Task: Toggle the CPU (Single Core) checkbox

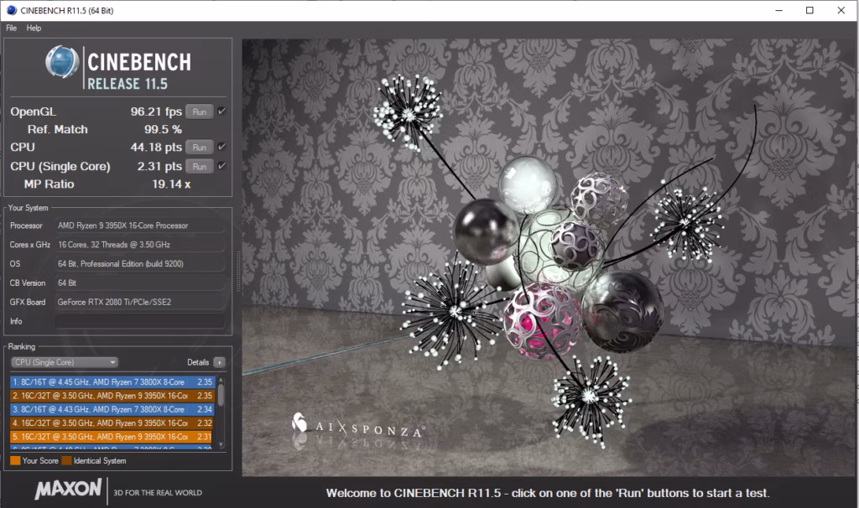Action: 221,166
